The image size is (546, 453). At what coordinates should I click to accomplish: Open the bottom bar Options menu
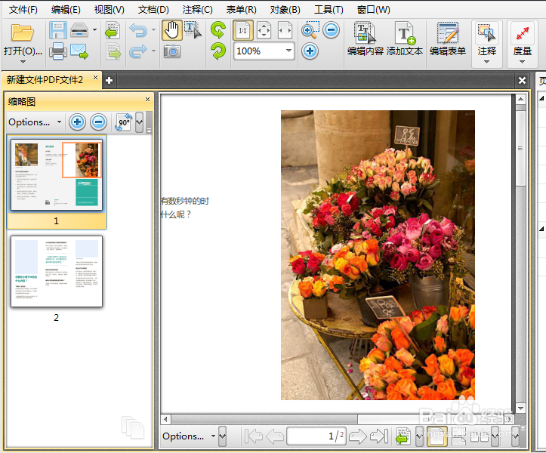click(189, 436)
